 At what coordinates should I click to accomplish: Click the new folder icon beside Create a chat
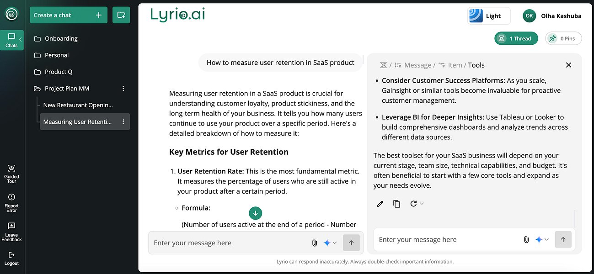[121, 15]
